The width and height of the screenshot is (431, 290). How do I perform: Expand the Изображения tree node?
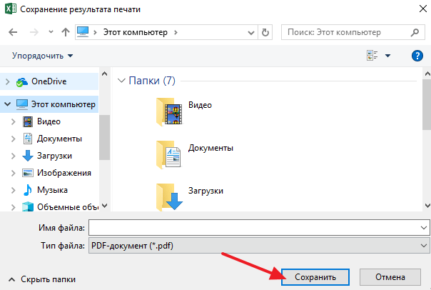click(13, 173)
